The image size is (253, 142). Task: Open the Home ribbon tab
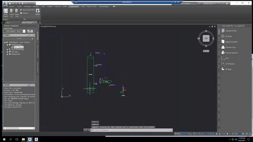[11, 6]
